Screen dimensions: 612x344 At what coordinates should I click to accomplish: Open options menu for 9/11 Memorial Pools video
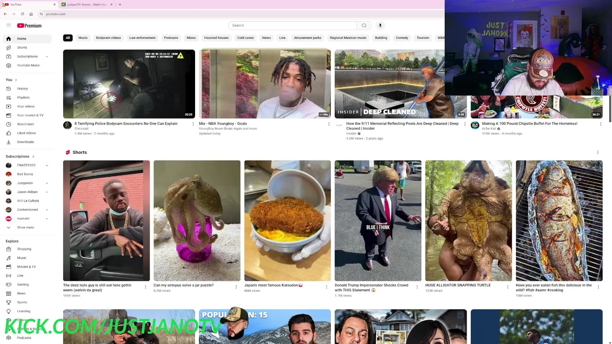pyautogui.click(x=465, y=124)
